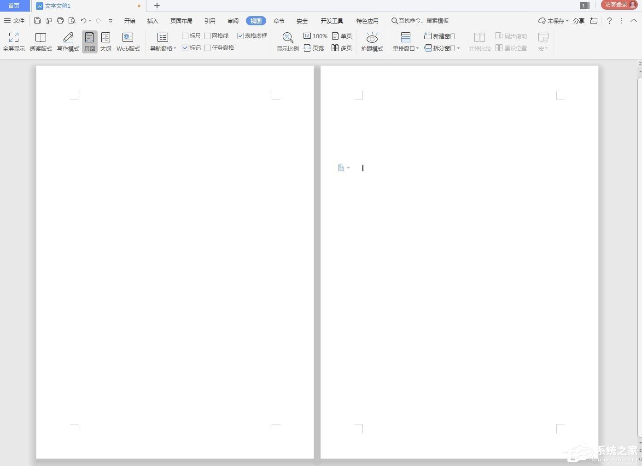
Task: Click the 新建窗口 button
Action: (x=440, y=36)
